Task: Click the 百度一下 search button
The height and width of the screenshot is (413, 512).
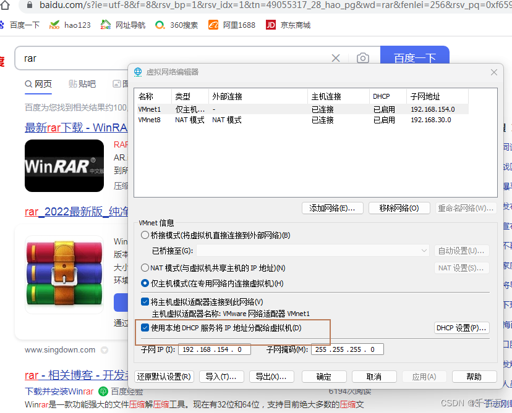Action: (415, 56)
